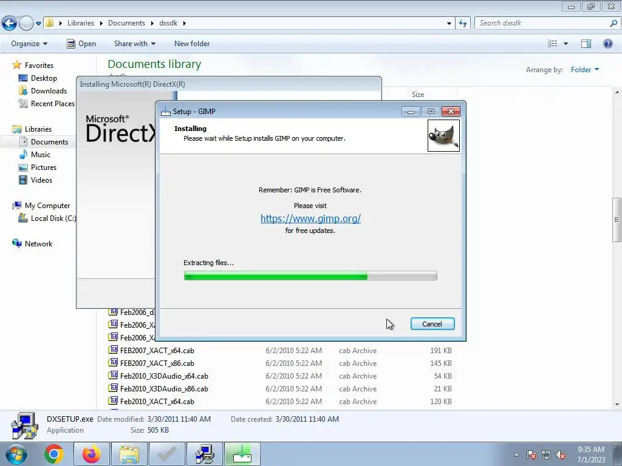Screen dimensions: 622x466
Task: Create a New folder
Action: [x=192, y=44]
